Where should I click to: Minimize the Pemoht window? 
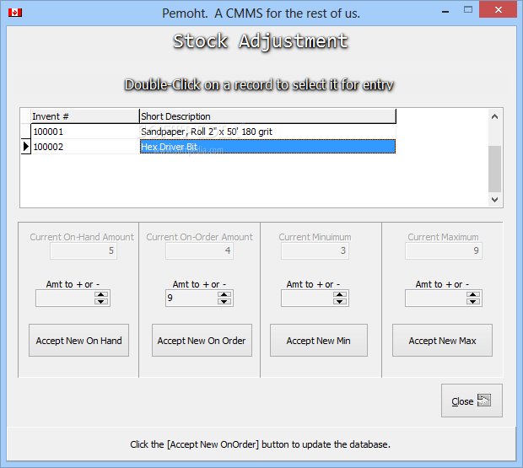[445, 11]
